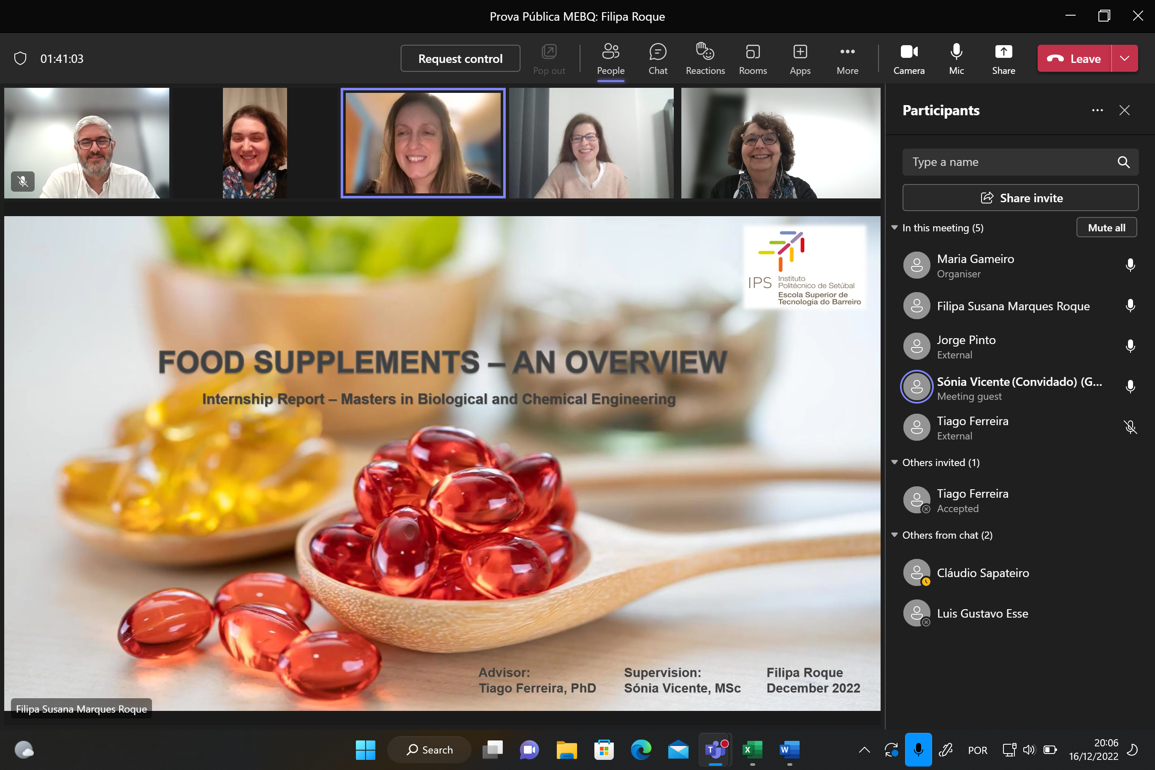Screen dimensions: 1155x770
Task: Open the Apps panel
Action: pyautogui.click(x=800, y=58)
